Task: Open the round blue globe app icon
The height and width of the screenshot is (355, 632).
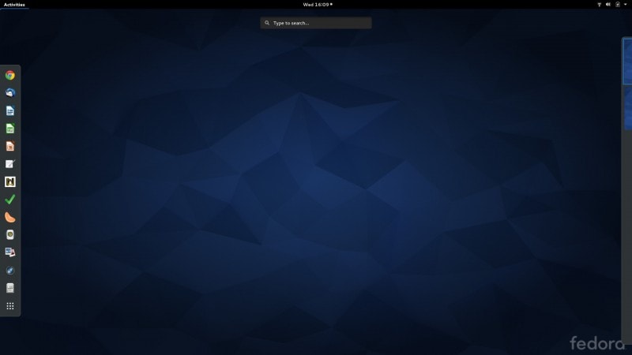Action: [10, 271]
